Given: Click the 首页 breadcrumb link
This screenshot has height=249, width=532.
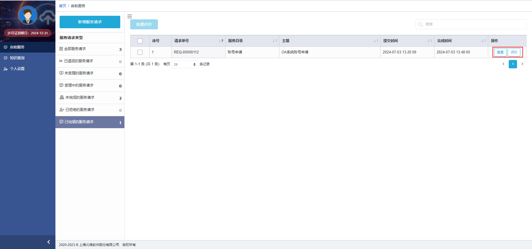Looking at the screenshot, I should point(63,6).
